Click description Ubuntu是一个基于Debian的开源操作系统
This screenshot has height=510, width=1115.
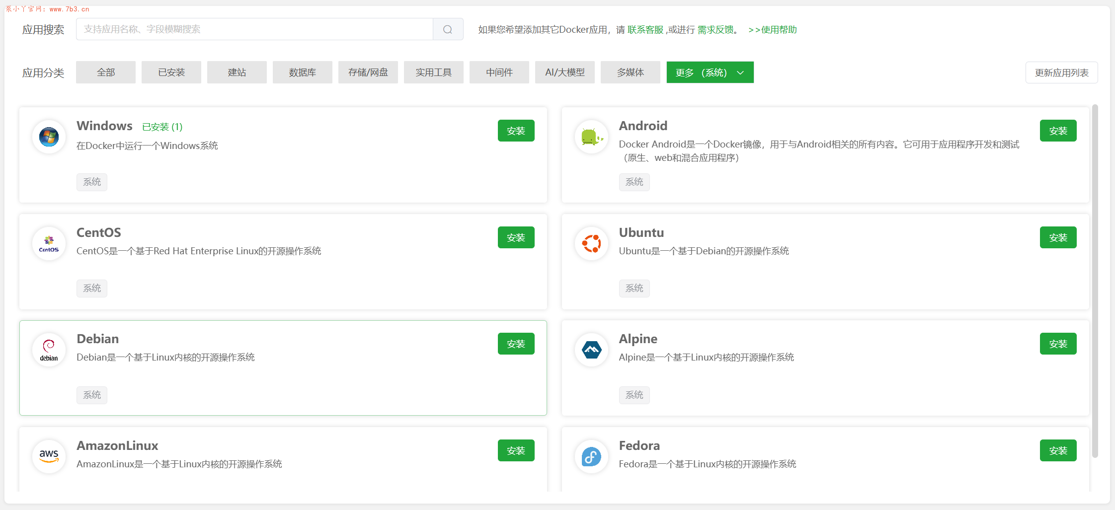[704, 251]
